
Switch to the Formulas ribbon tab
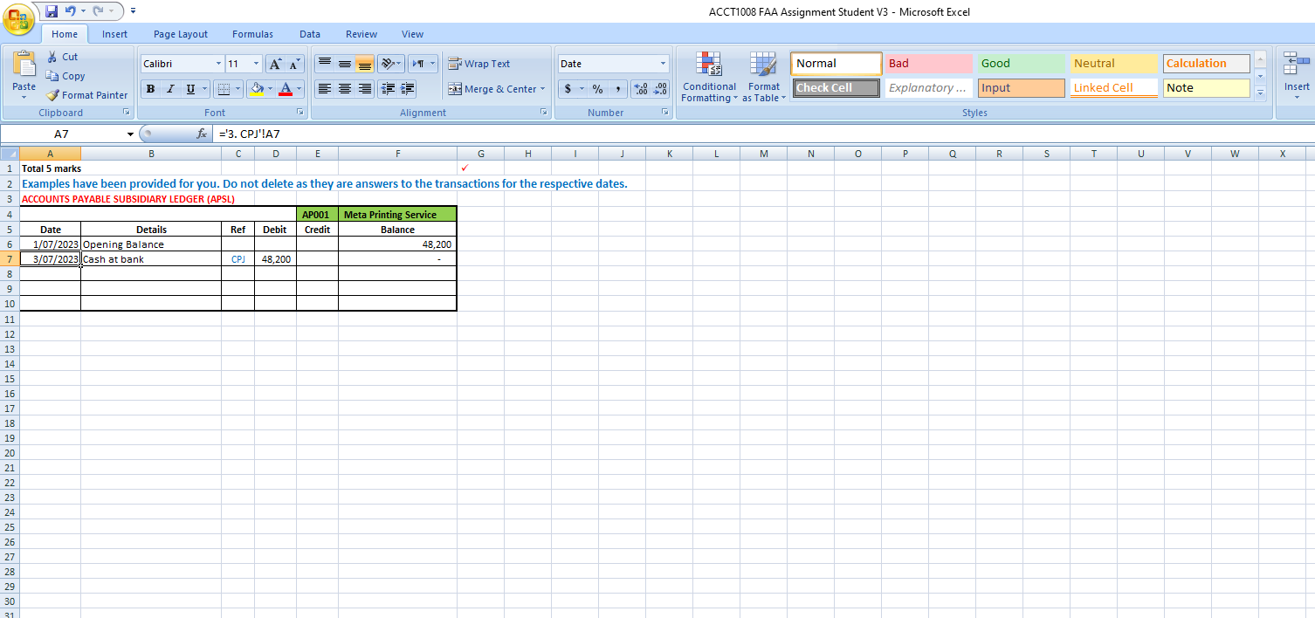pyautogui.click(x=252, y=34)
